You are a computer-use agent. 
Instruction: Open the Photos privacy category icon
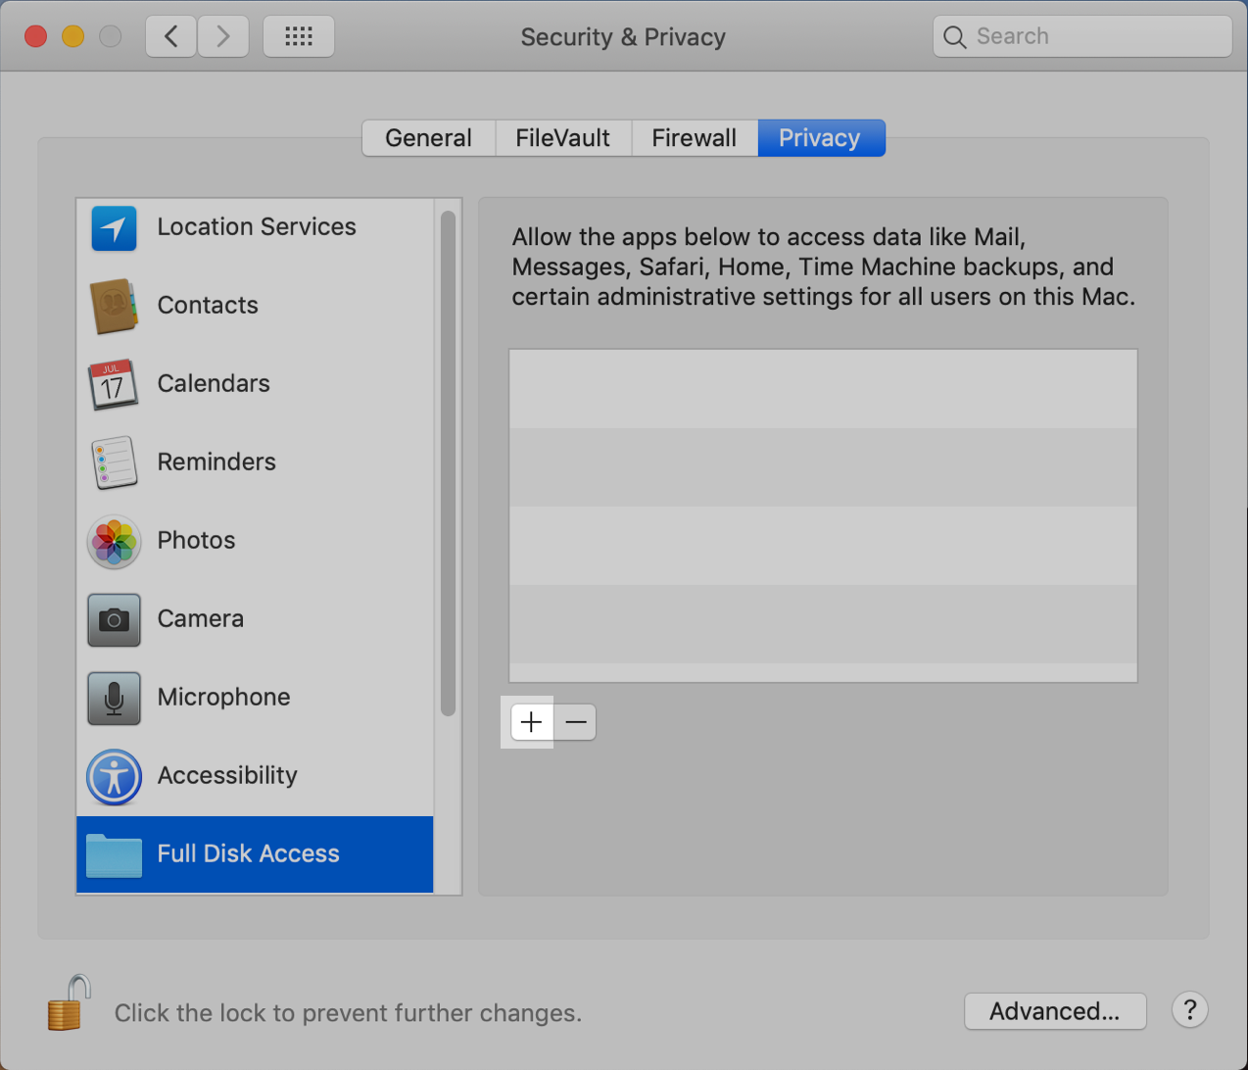[114, 541]
